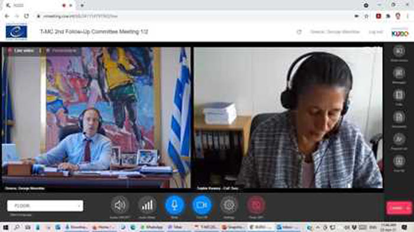Open the audio signal strength bars icon
Image resolution: width=414 pixels, height=232 pixels.
[x=147, y=205]
